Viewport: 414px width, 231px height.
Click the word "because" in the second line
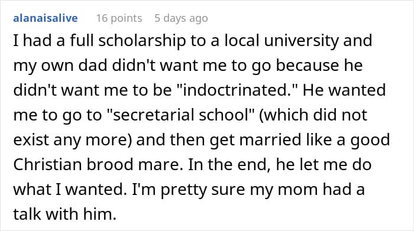click(308, 66)
